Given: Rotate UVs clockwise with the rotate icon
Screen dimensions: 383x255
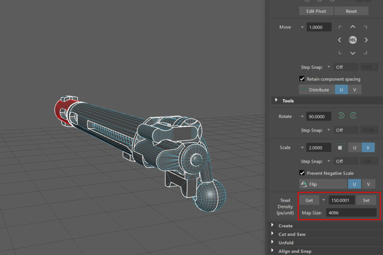Looking at the screenshot, I should pos(353,116).
